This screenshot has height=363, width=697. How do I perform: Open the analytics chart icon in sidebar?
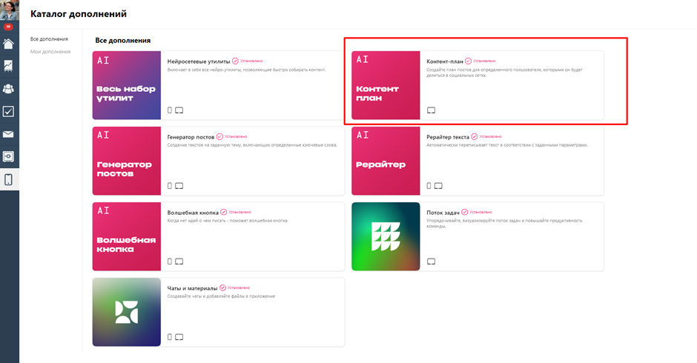(8, 66)
